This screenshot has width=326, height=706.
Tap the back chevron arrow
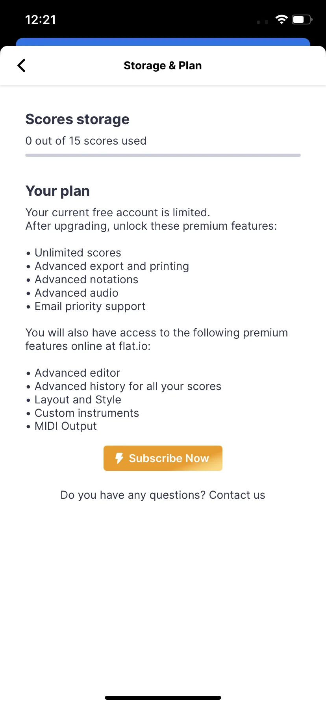[22, 65]
